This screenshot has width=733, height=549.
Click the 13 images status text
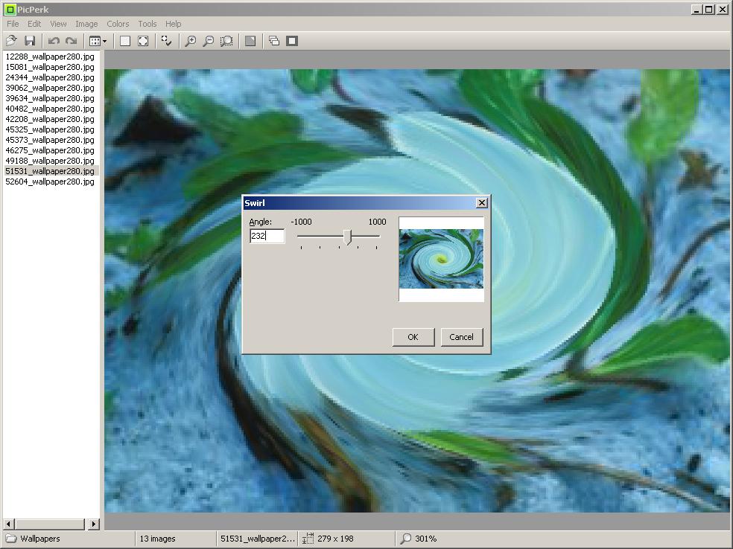click(x=157, y=539)
